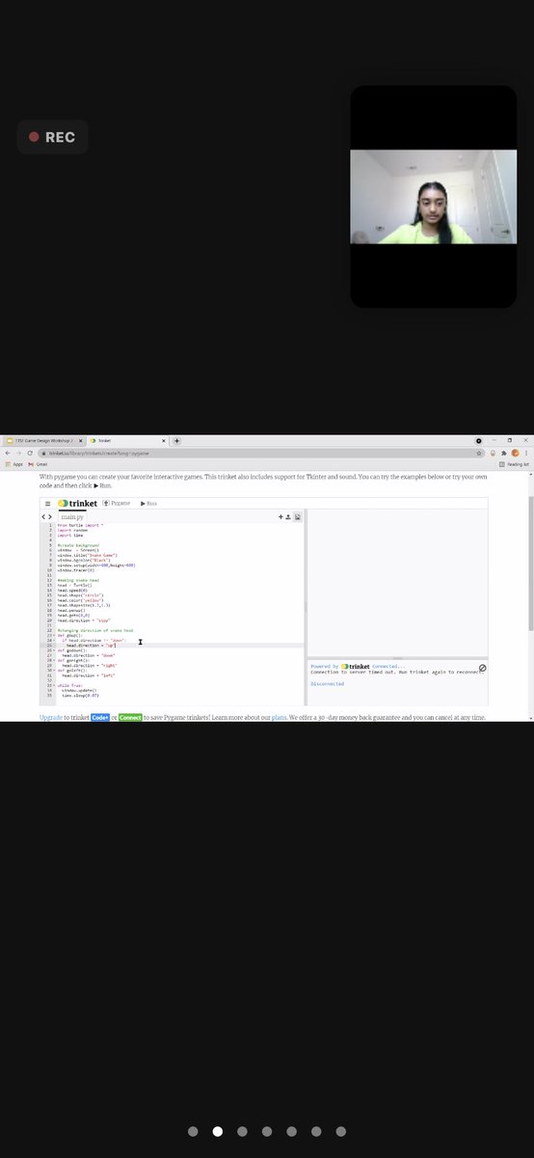Select the fourth slide pagination dot

tap(267, 1131)
